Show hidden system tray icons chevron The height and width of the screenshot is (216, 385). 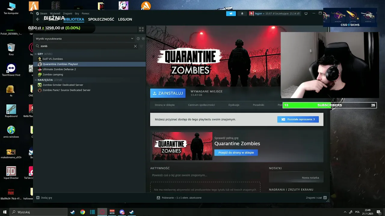tap(345, 212)
